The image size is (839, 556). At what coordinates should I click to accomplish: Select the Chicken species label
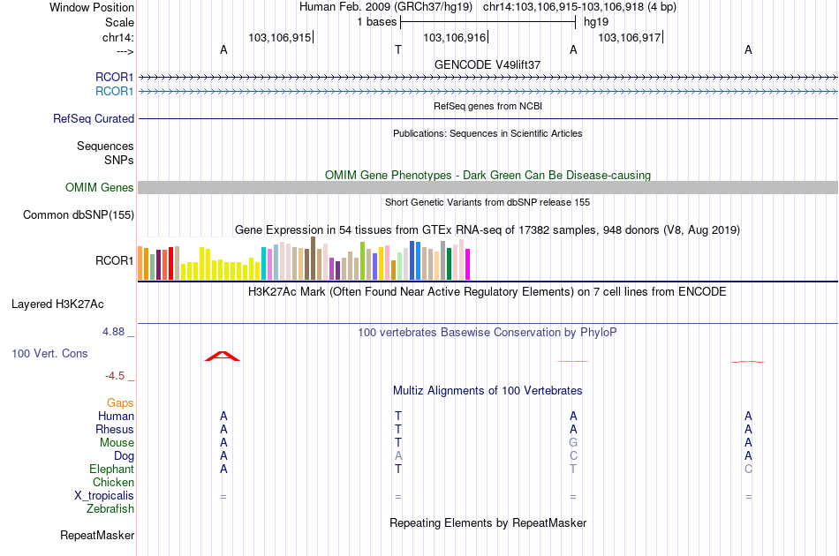point(113,482)
